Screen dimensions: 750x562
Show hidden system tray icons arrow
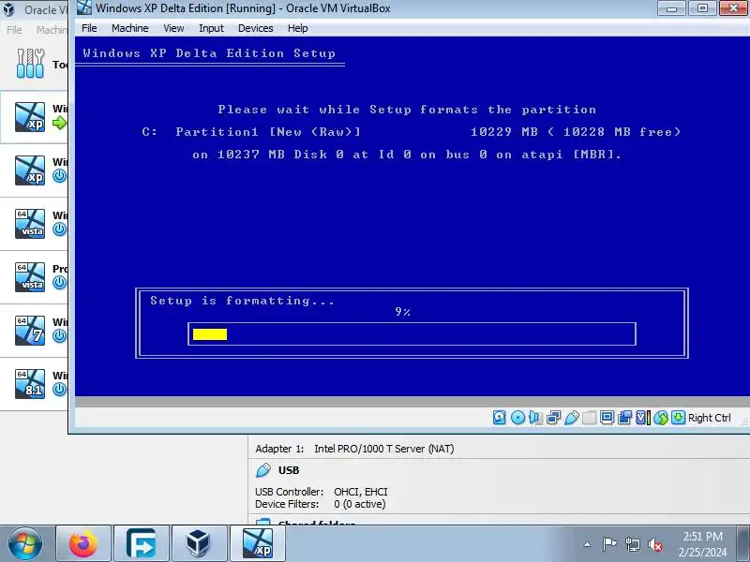pos(588,544)
